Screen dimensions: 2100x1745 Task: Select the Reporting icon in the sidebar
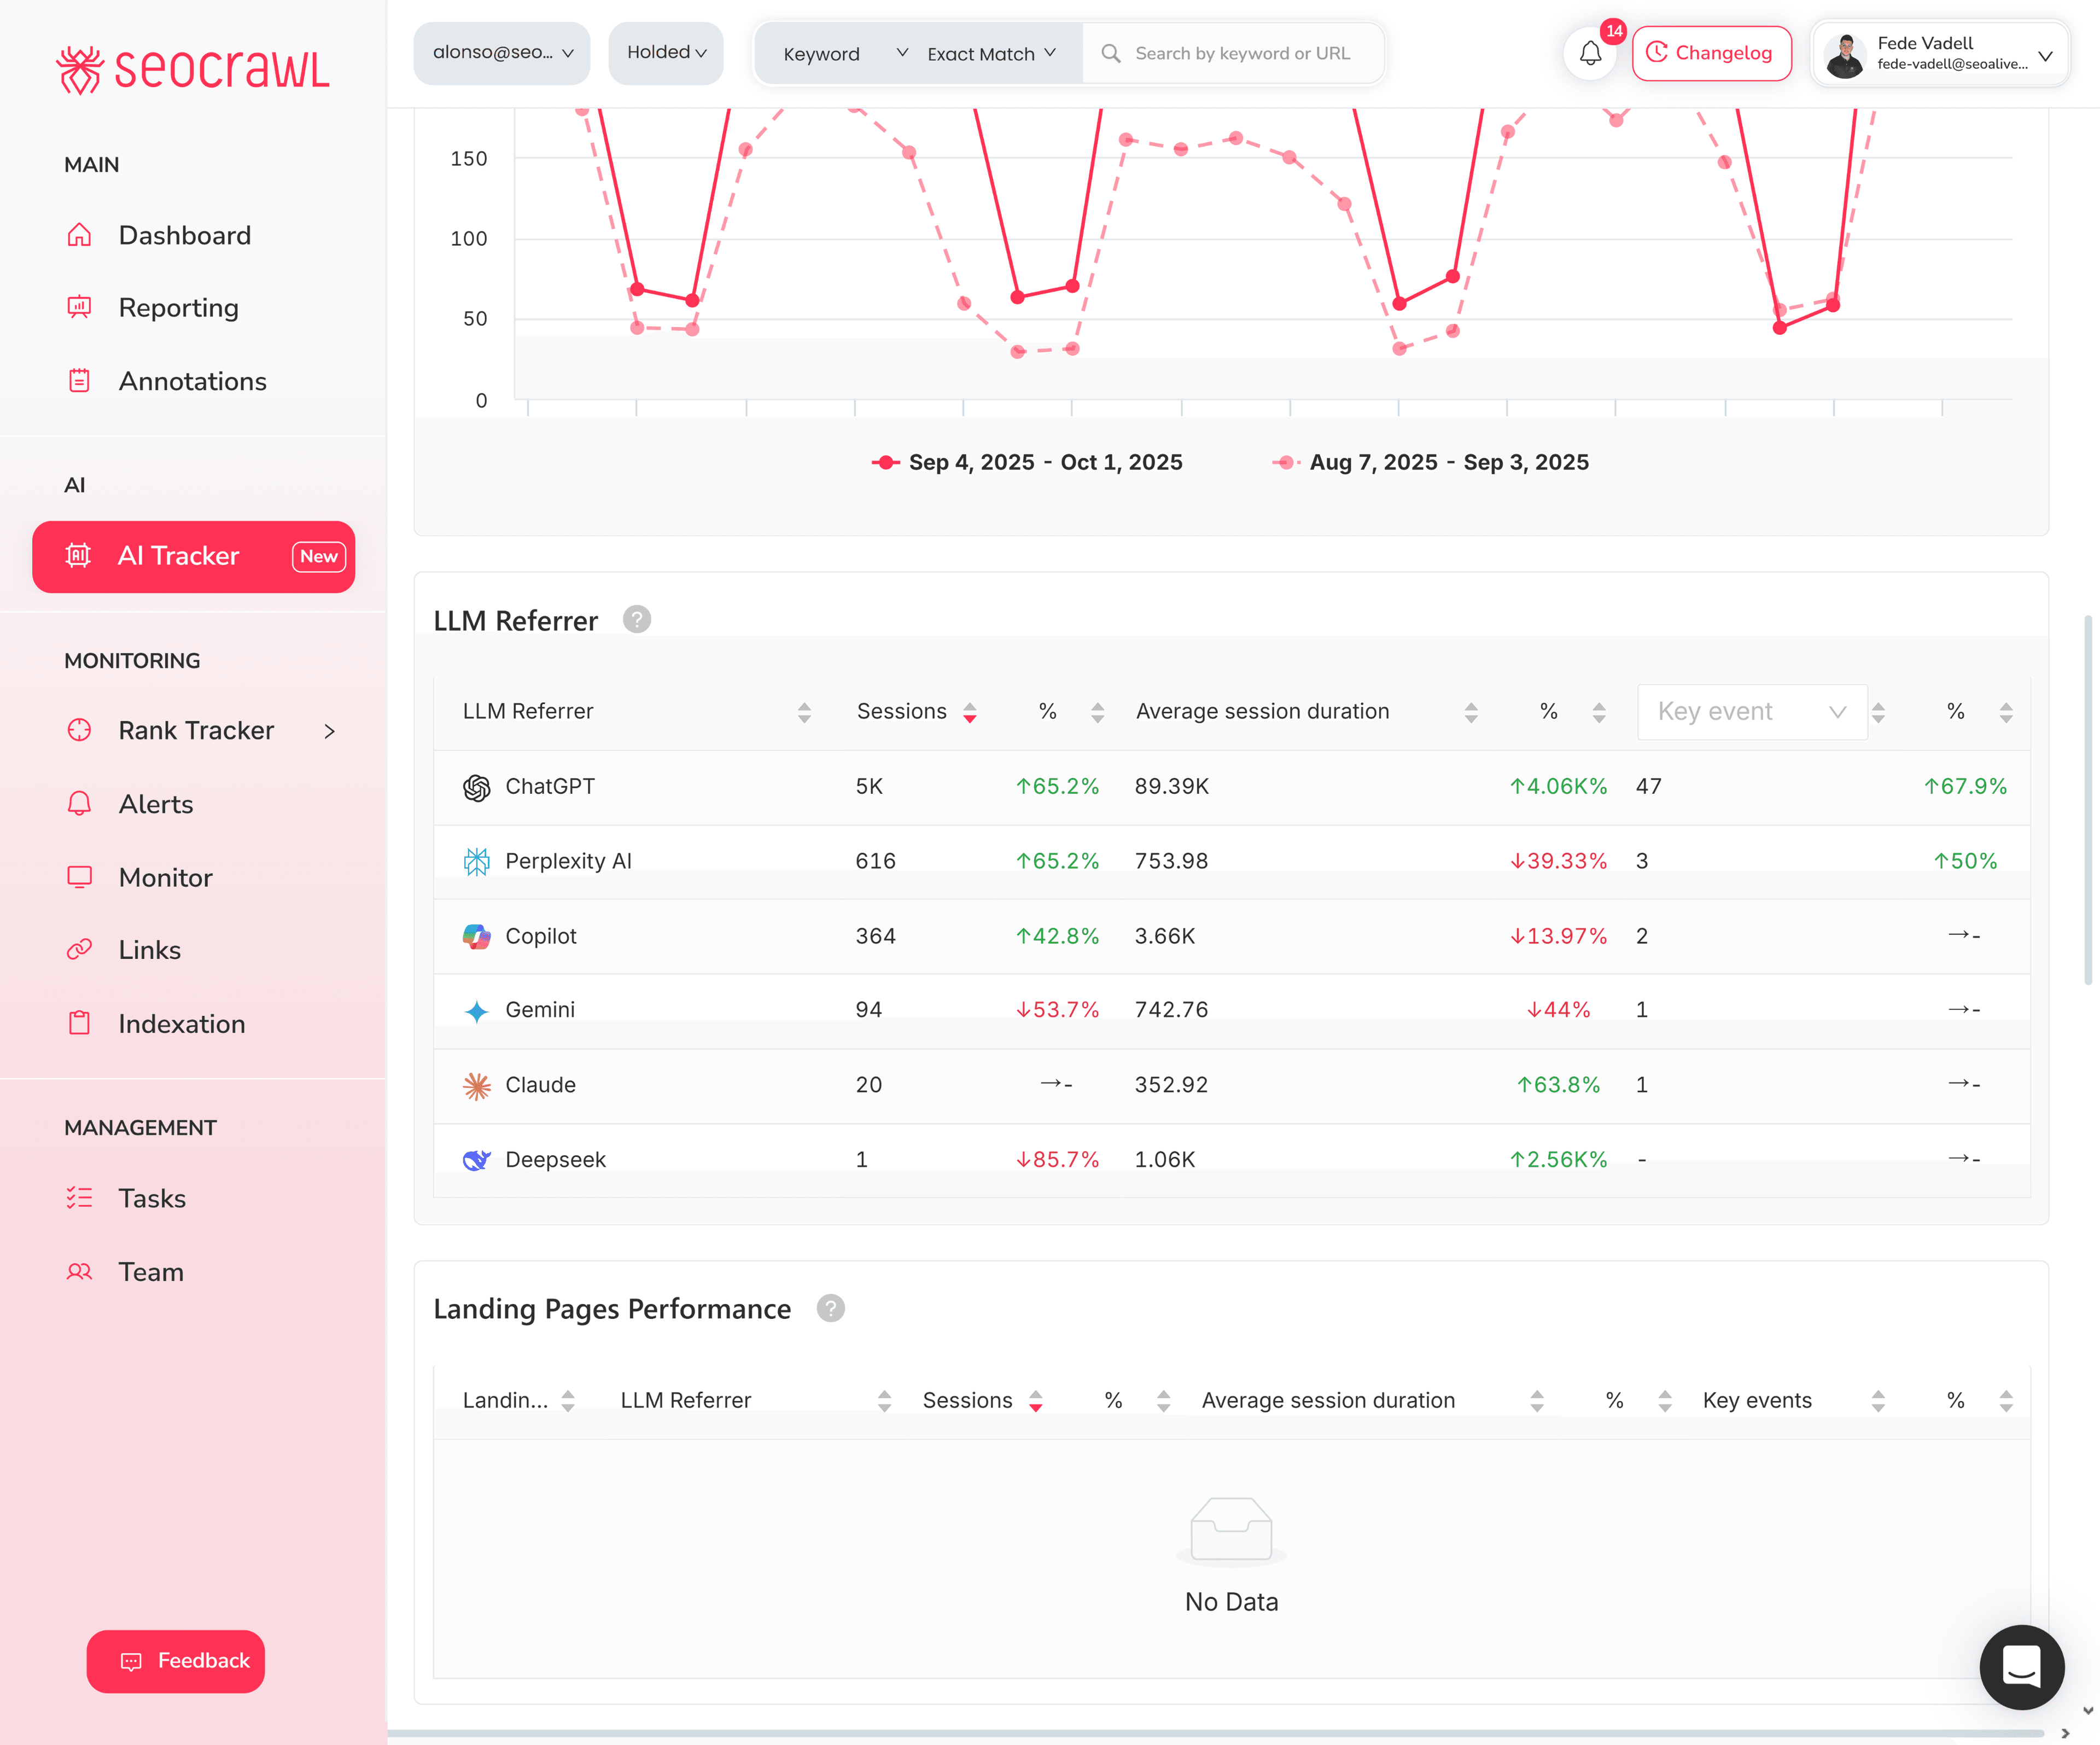[x=79, y=308]
